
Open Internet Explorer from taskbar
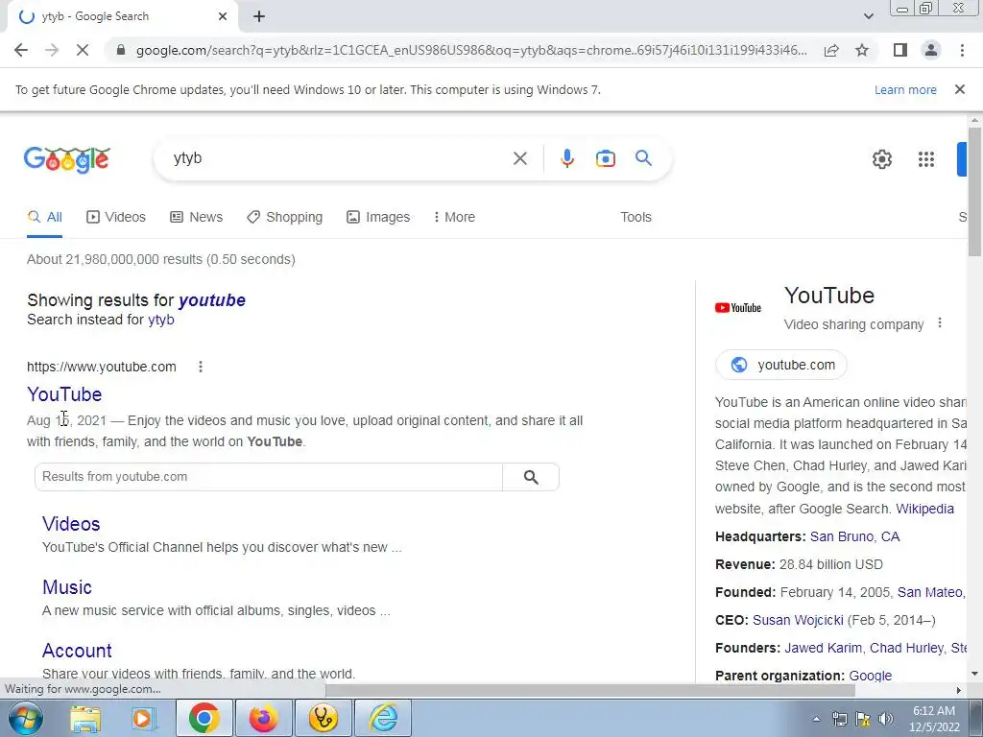pyautogui.click(x=383, y=718)
